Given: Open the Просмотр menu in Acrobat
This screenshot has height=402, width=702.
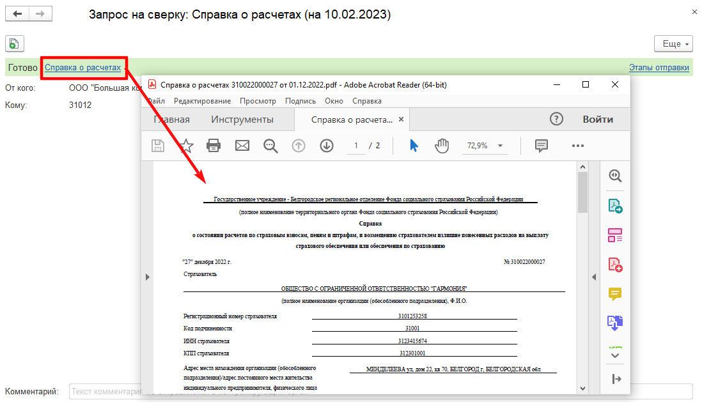Looking at the screenshot, I should click(x=258, y=101).
